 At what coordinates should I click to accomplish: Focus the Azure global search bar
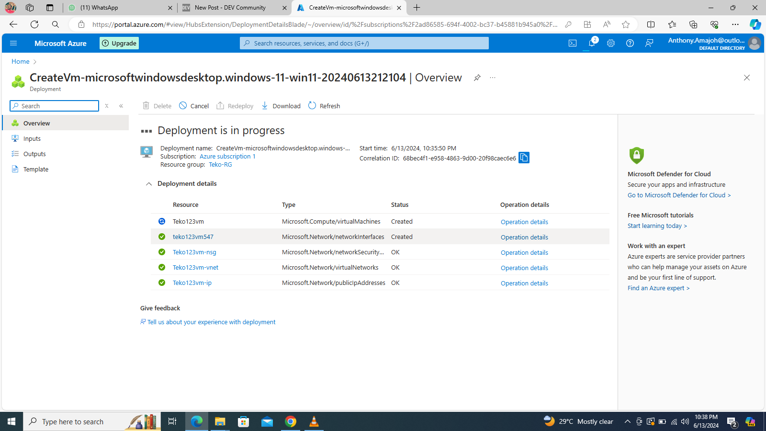pos(364,43)
